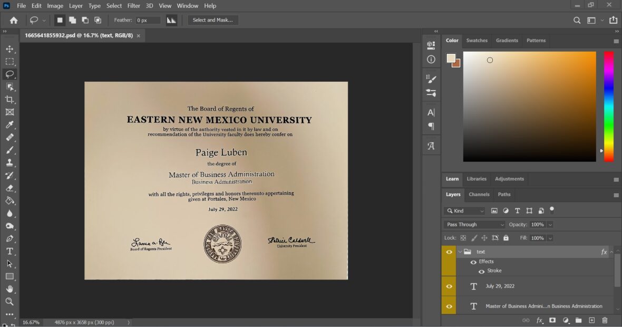Open the Kind filter dropdown

(x=464, y=211)
